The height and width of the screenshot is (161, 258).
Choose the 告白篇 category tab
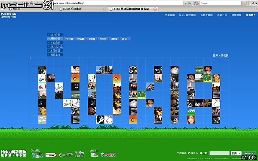(x=69, y=39)
